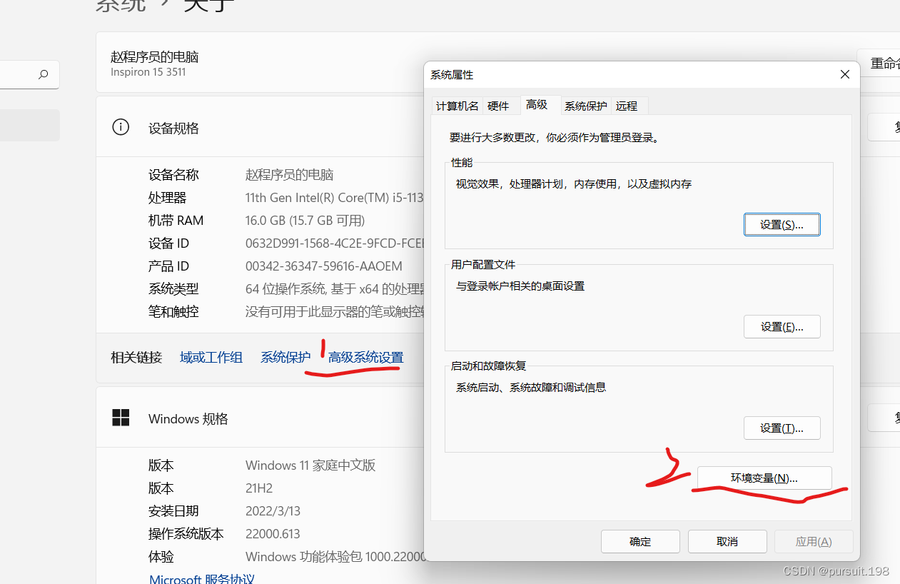Click 设置(E)... under 用户配置文件
The height and width of the screenshot is (584, 900).
pyautogui.click(x=782, y=326)
